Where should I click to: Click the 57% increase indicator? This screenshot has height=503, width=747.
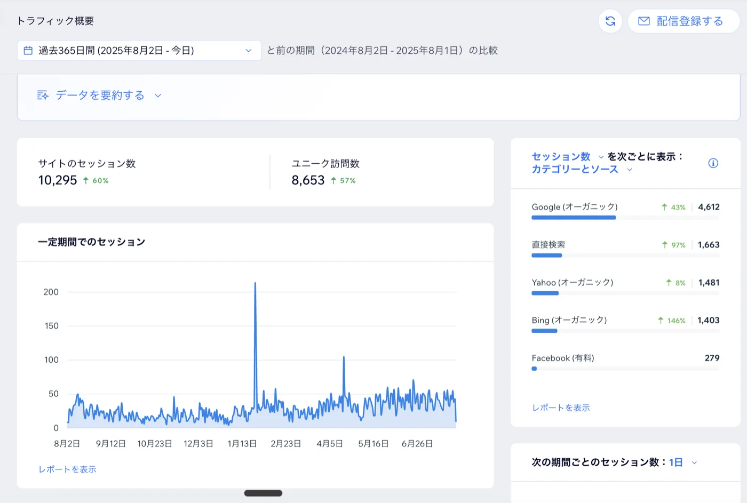coord(343,181)
